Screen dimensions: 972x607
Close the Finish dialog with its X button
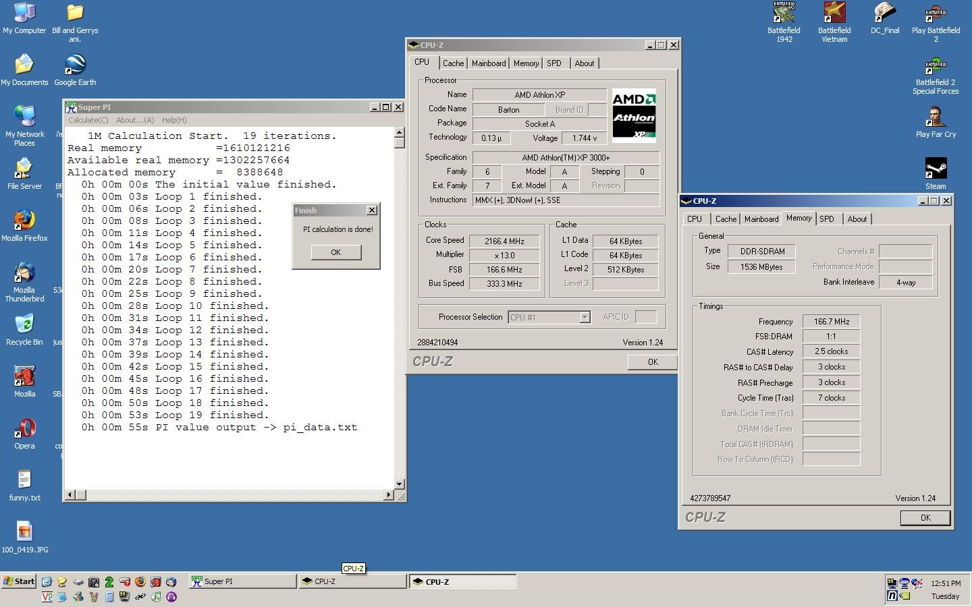[x=371, y=210]
